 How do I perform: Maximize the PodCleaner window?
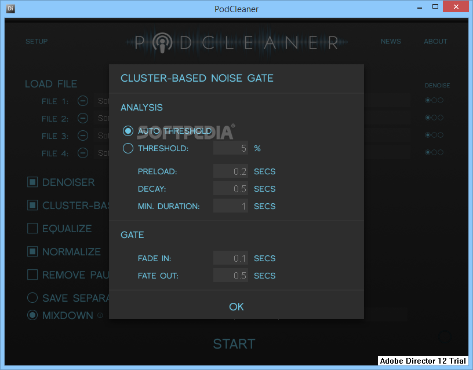click(x=435, y=6)
